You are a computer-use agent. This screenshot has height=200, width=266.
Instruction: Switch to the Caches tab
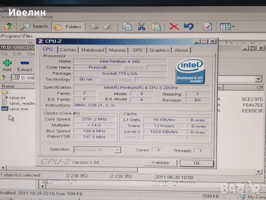click(68, 50)
